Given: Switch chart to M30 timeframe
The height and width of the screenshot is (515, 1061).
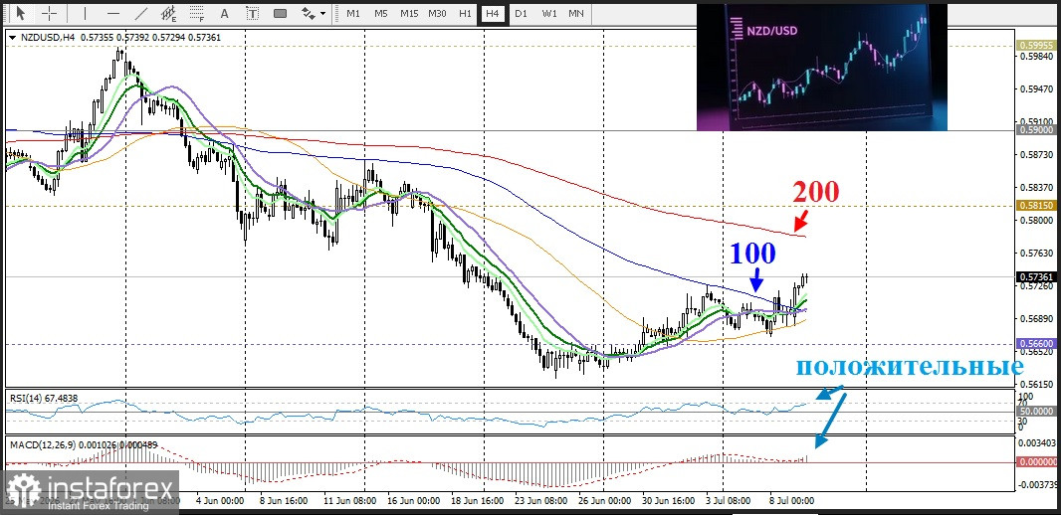Looking at the screenshot, I should (x=437, y=13).
